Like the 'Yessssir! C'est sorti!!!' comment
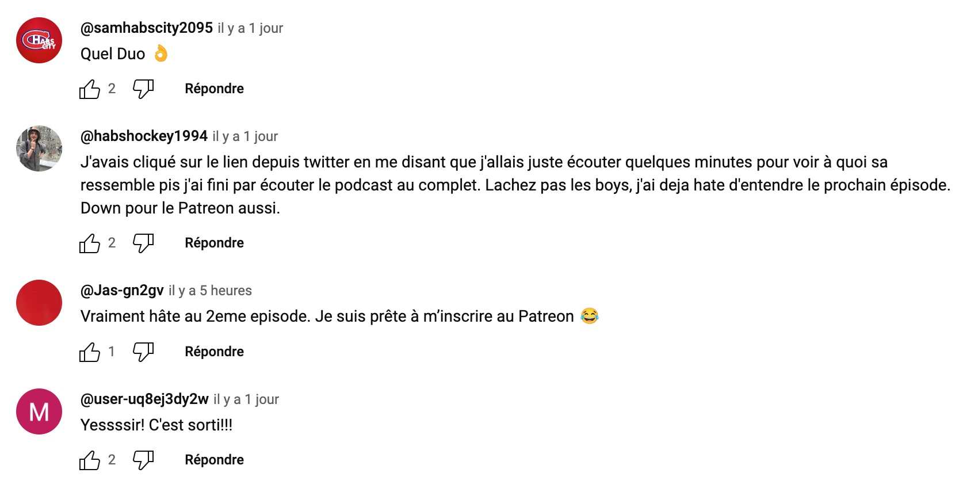This screenshot has width=963, height=488. click(90, 460)
